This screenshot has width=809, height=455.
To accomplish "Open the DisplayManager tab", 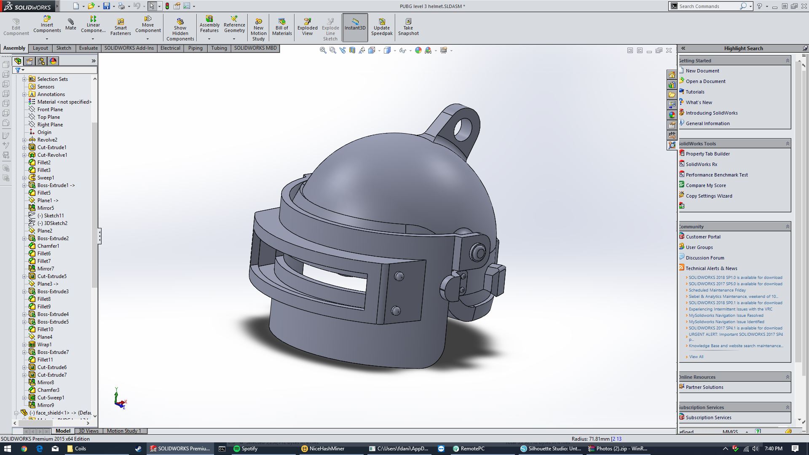I will point(53,61).
